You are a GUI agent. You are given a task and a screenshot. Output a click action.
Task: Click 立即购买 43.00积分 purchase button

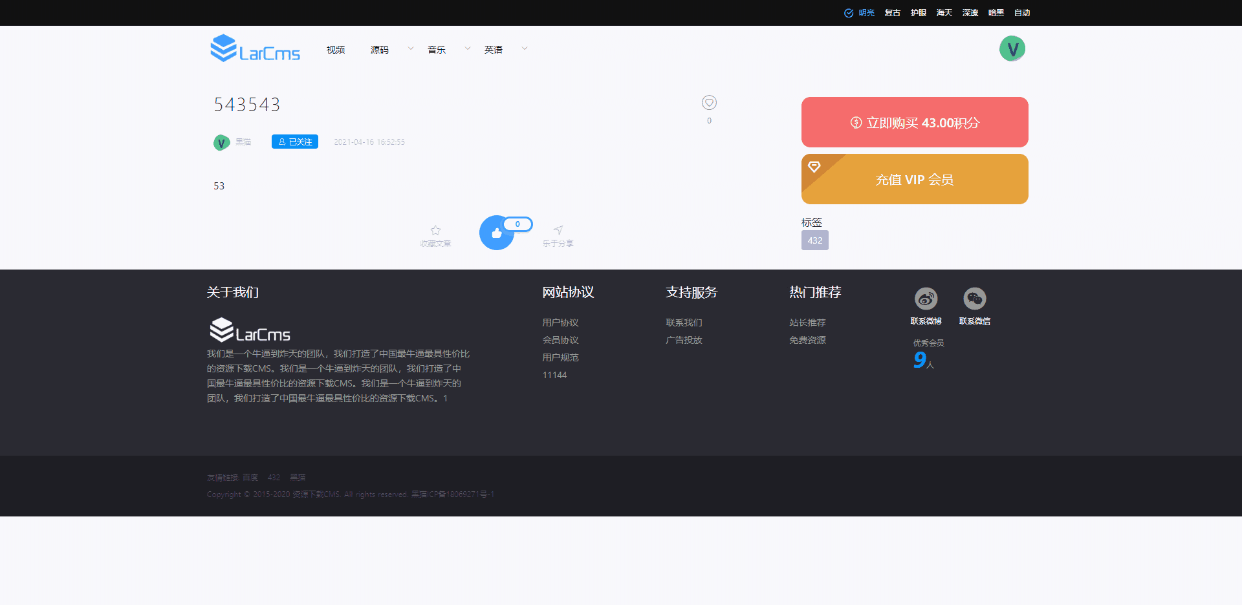pyautogui.click(x=915, y=122)
